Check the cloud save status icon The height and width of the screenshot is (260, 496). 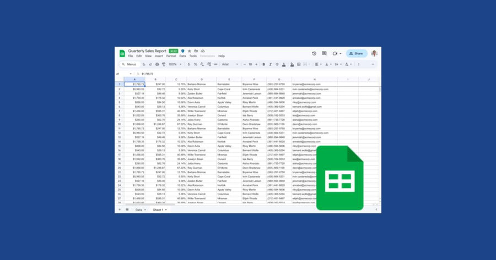click(x=203, y=51)
